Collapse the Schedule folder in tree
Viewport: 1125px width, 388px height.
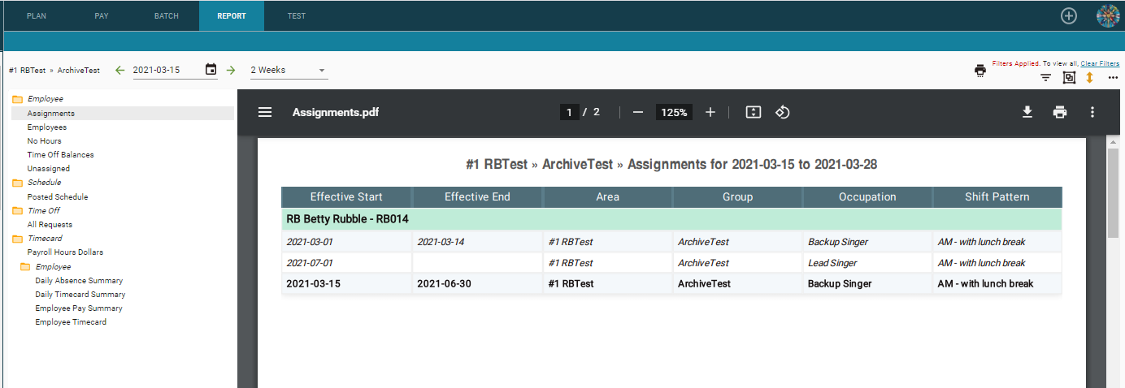(x=17, y=183)
